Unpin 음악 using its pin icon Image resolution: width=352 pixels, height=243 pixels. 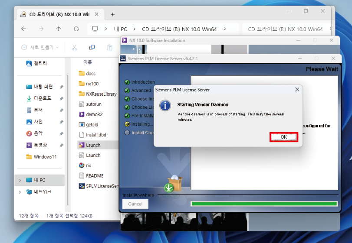[x=61, y=134]
